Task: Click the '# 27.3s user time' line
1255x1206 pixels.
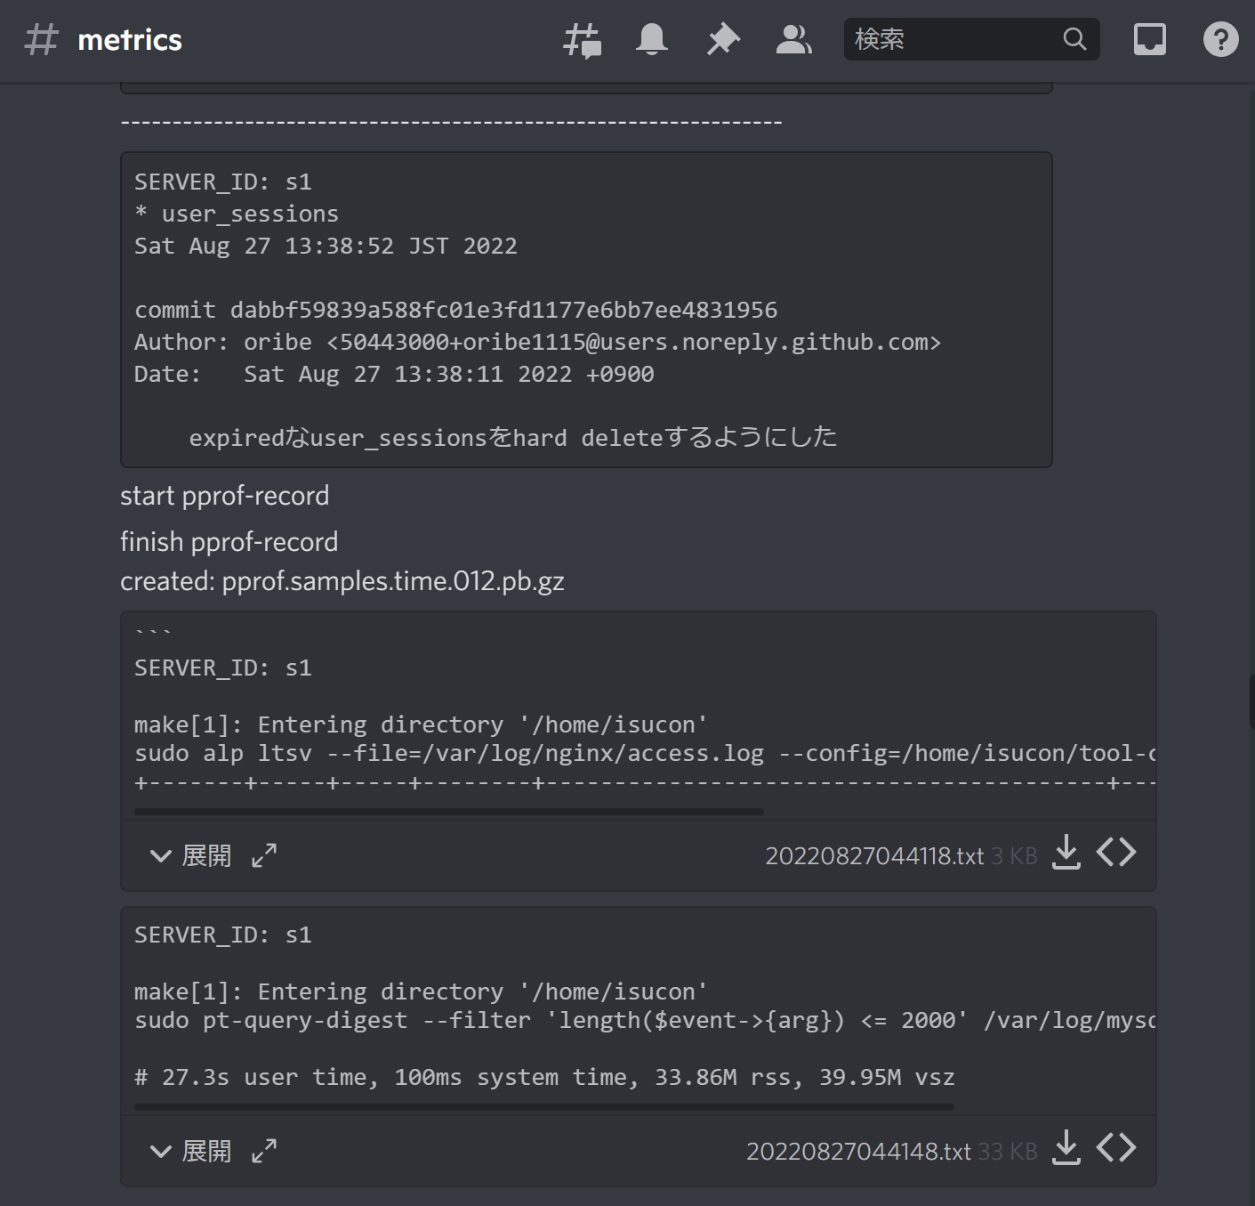Action: pos(544,1077)
